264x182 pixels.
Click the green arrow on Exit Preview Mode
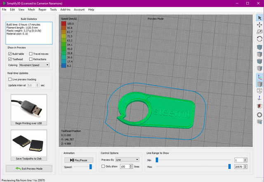click(18, 168)
